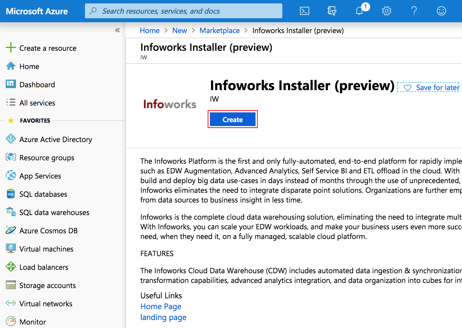Open the Home Page useful link
The image size is (462, 328).
161,306
